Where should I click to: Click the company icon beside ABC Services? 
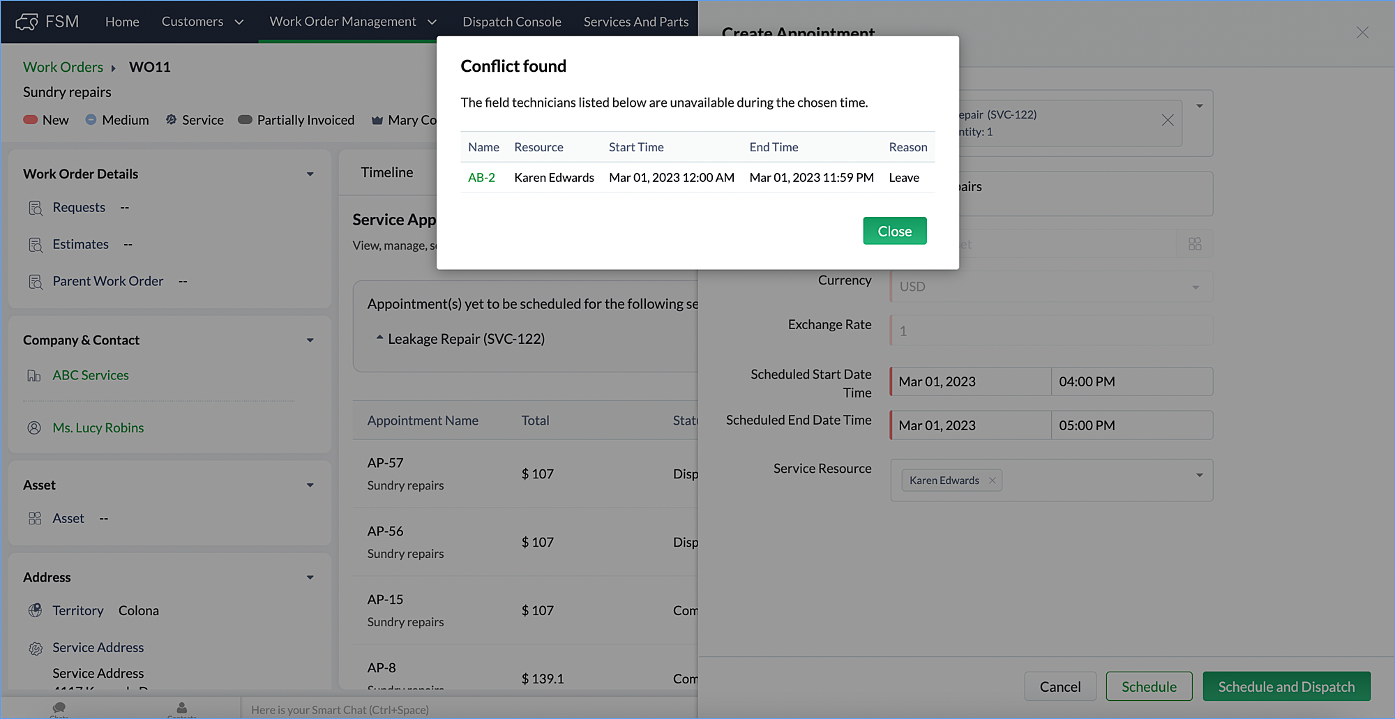pos(34,376)
